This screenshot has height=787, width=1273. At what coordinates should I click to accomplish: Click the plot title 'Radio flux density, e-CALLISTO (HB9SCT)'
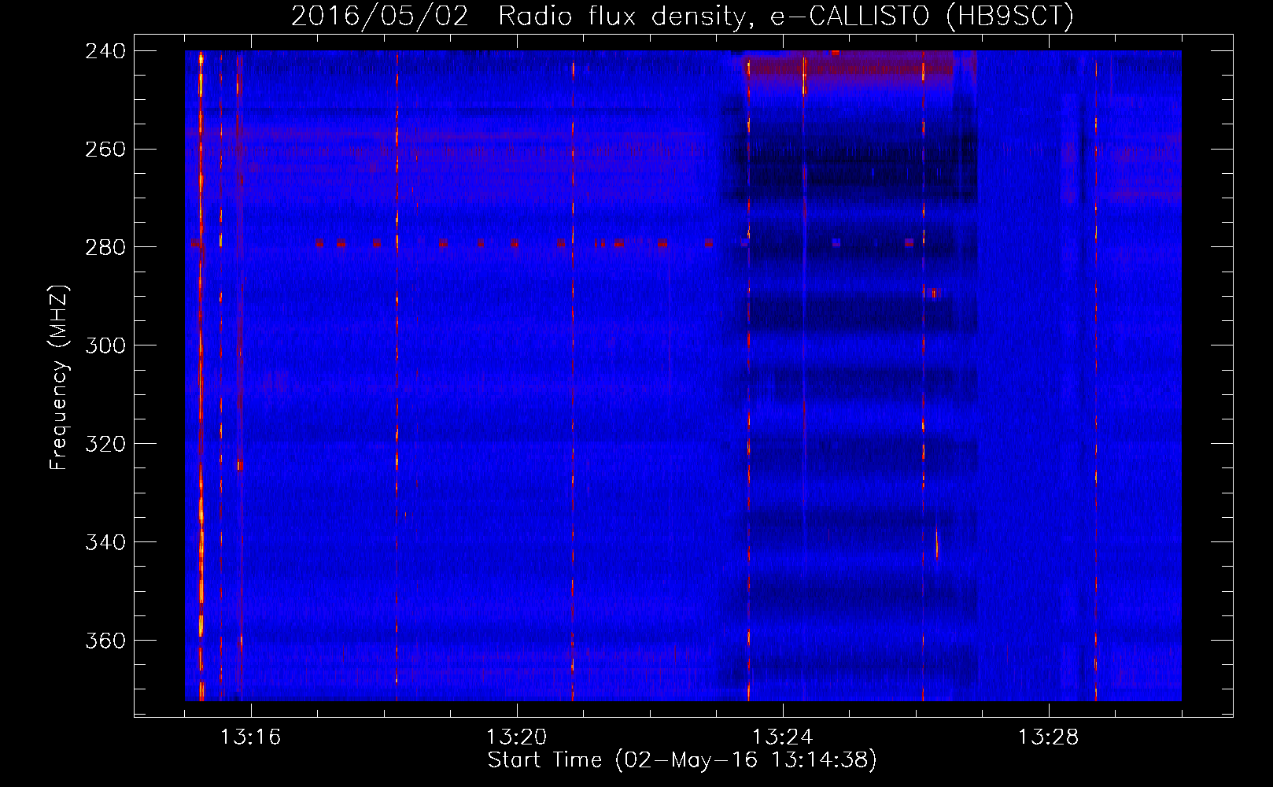(x=785, y=16)
